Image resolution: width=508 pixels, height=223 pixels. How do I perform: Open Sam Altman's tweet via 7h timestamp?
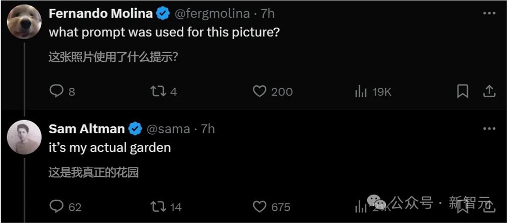point(208,129)
